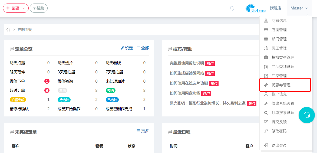
Task: Click the BlueLemon logo
Action: tap(256, 8)
